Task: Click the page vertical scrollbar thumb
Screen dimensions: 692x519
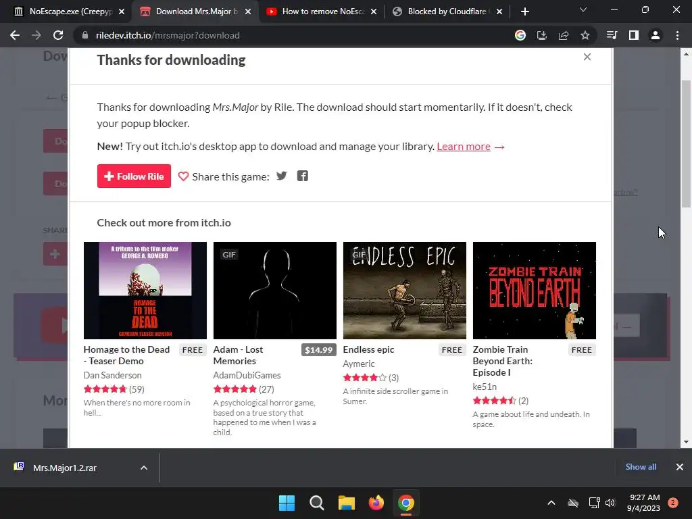Action: click(x=686, y=143)
